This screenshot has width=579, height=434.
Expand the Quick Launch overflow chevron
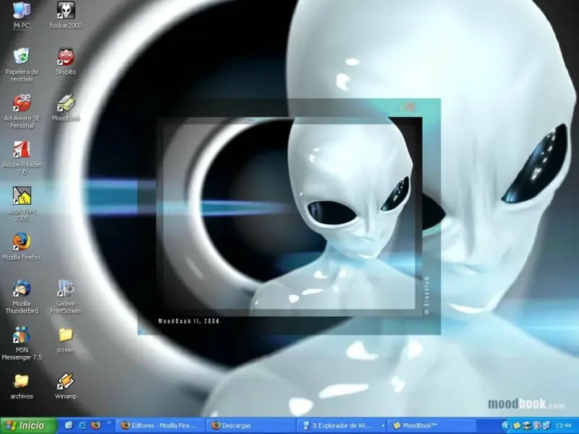click(x=109, y=423)
